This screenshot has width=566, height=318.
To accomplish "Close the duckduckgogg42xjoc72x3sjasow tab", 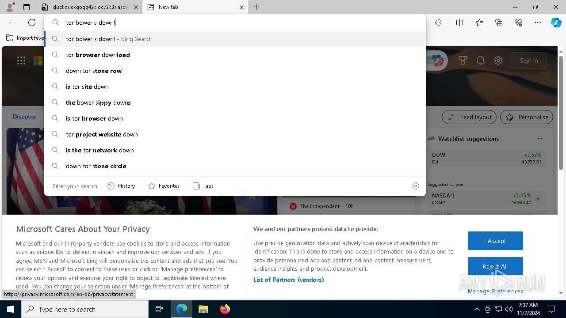I will 135,7.
